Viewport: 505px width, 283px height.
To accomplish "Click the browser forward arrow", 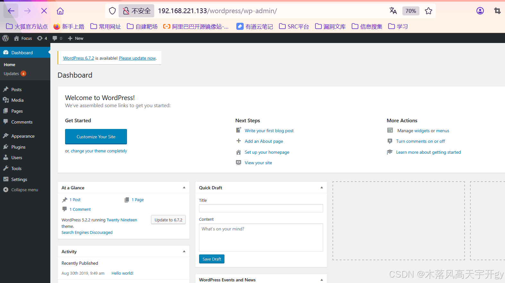I will [27, 11].
